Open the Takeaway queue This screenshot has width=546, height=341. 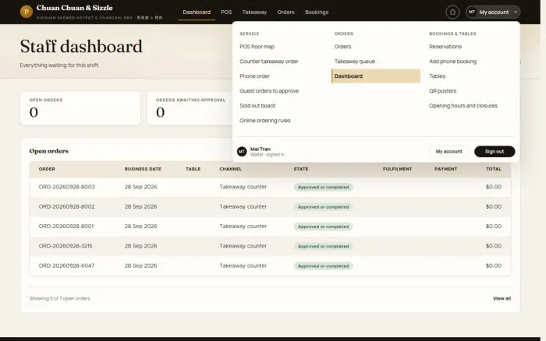point(354,62)
